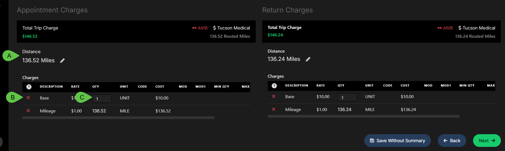Open help icon in Return charges table
The image size is (505, 151).
[274, 86]
